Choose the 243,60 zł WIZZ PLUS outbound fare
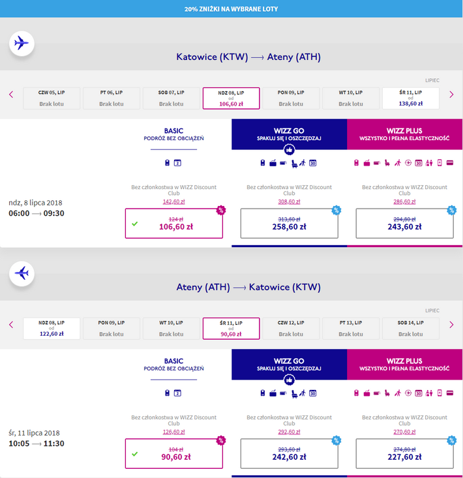463x478 pixels. point(404,224)
